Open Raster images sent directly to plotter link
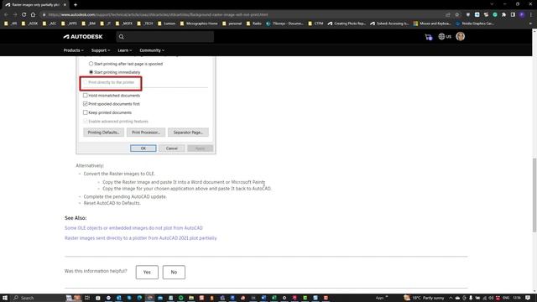Image resolution: width=537 pixels, height=302 pixels. 141,238
